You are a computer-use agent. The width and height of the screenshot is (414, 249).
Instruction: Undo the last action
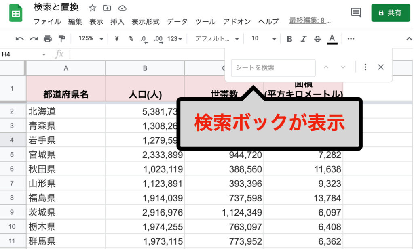click(x=19, y=39)
